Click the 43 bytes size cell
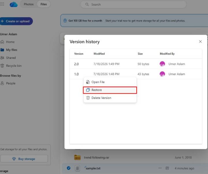Screen dimensions: 208x174 143,74
